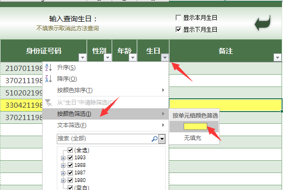Screen dimensions: 283x190
Task: Uncheck the 1987 year checkbox
Action: coord(70,173)
